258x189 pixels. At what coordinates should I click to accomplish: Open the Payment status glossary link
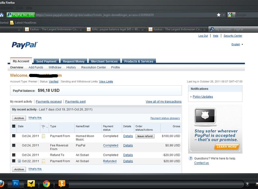(165, 118)
